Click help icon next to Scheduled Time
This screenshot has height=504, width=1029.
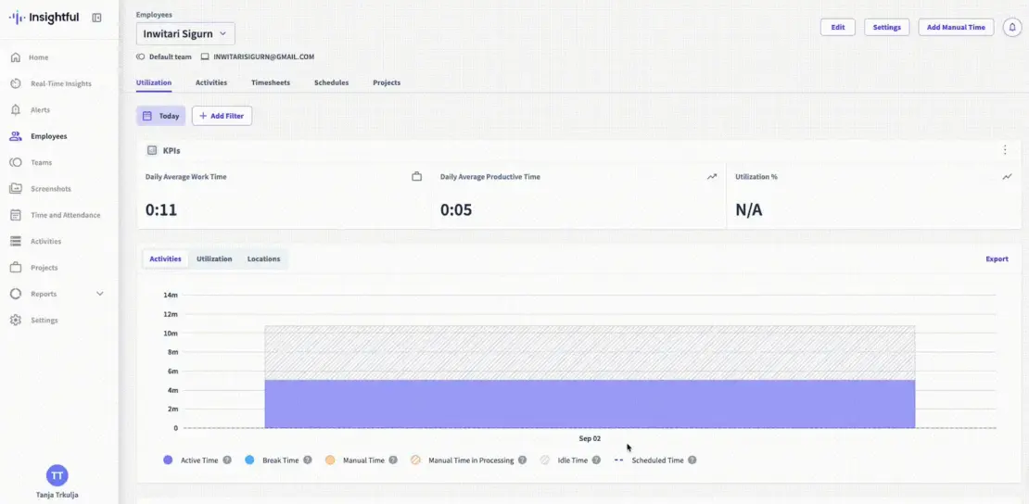click(x=692, y=460)
